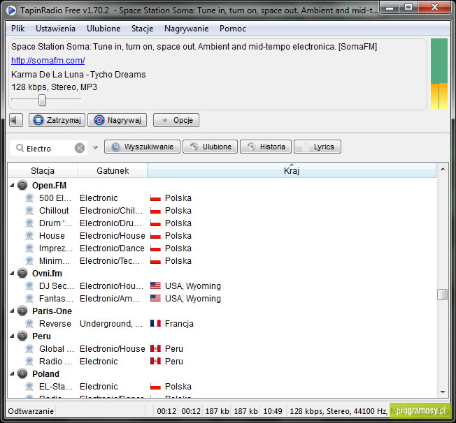The width and height of the screenshot is (456, 423).
Task: Click the station icon next to House
Action: [x=29, y=235]
